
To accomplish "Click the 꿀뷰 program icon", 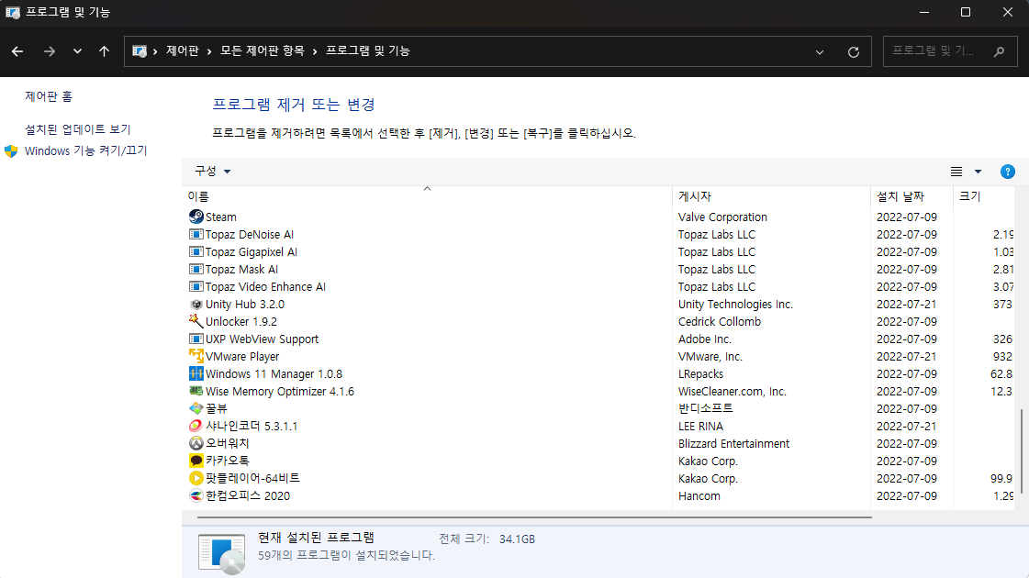I will click(x=196, y=409).
